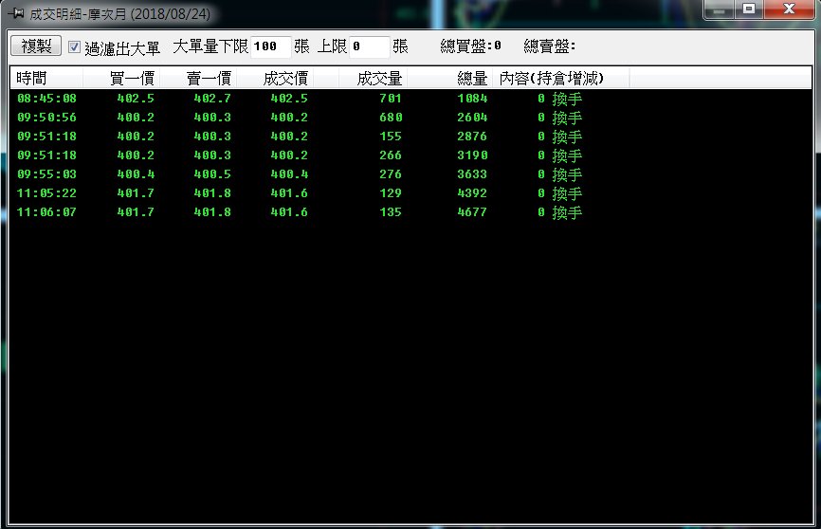Select the row timed 09:50:56
Viewport: 821px width, 529px height.
tap(410, 118)
